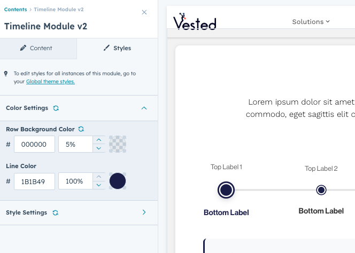Open the Row Background Color transparent swatch
The width and height of the screenshot is (355, 253).
118,144
